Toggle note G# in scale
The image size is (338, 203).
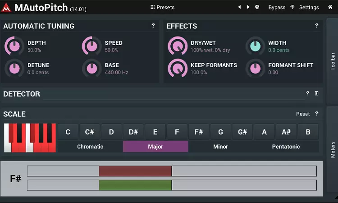[x=242, y=132]
